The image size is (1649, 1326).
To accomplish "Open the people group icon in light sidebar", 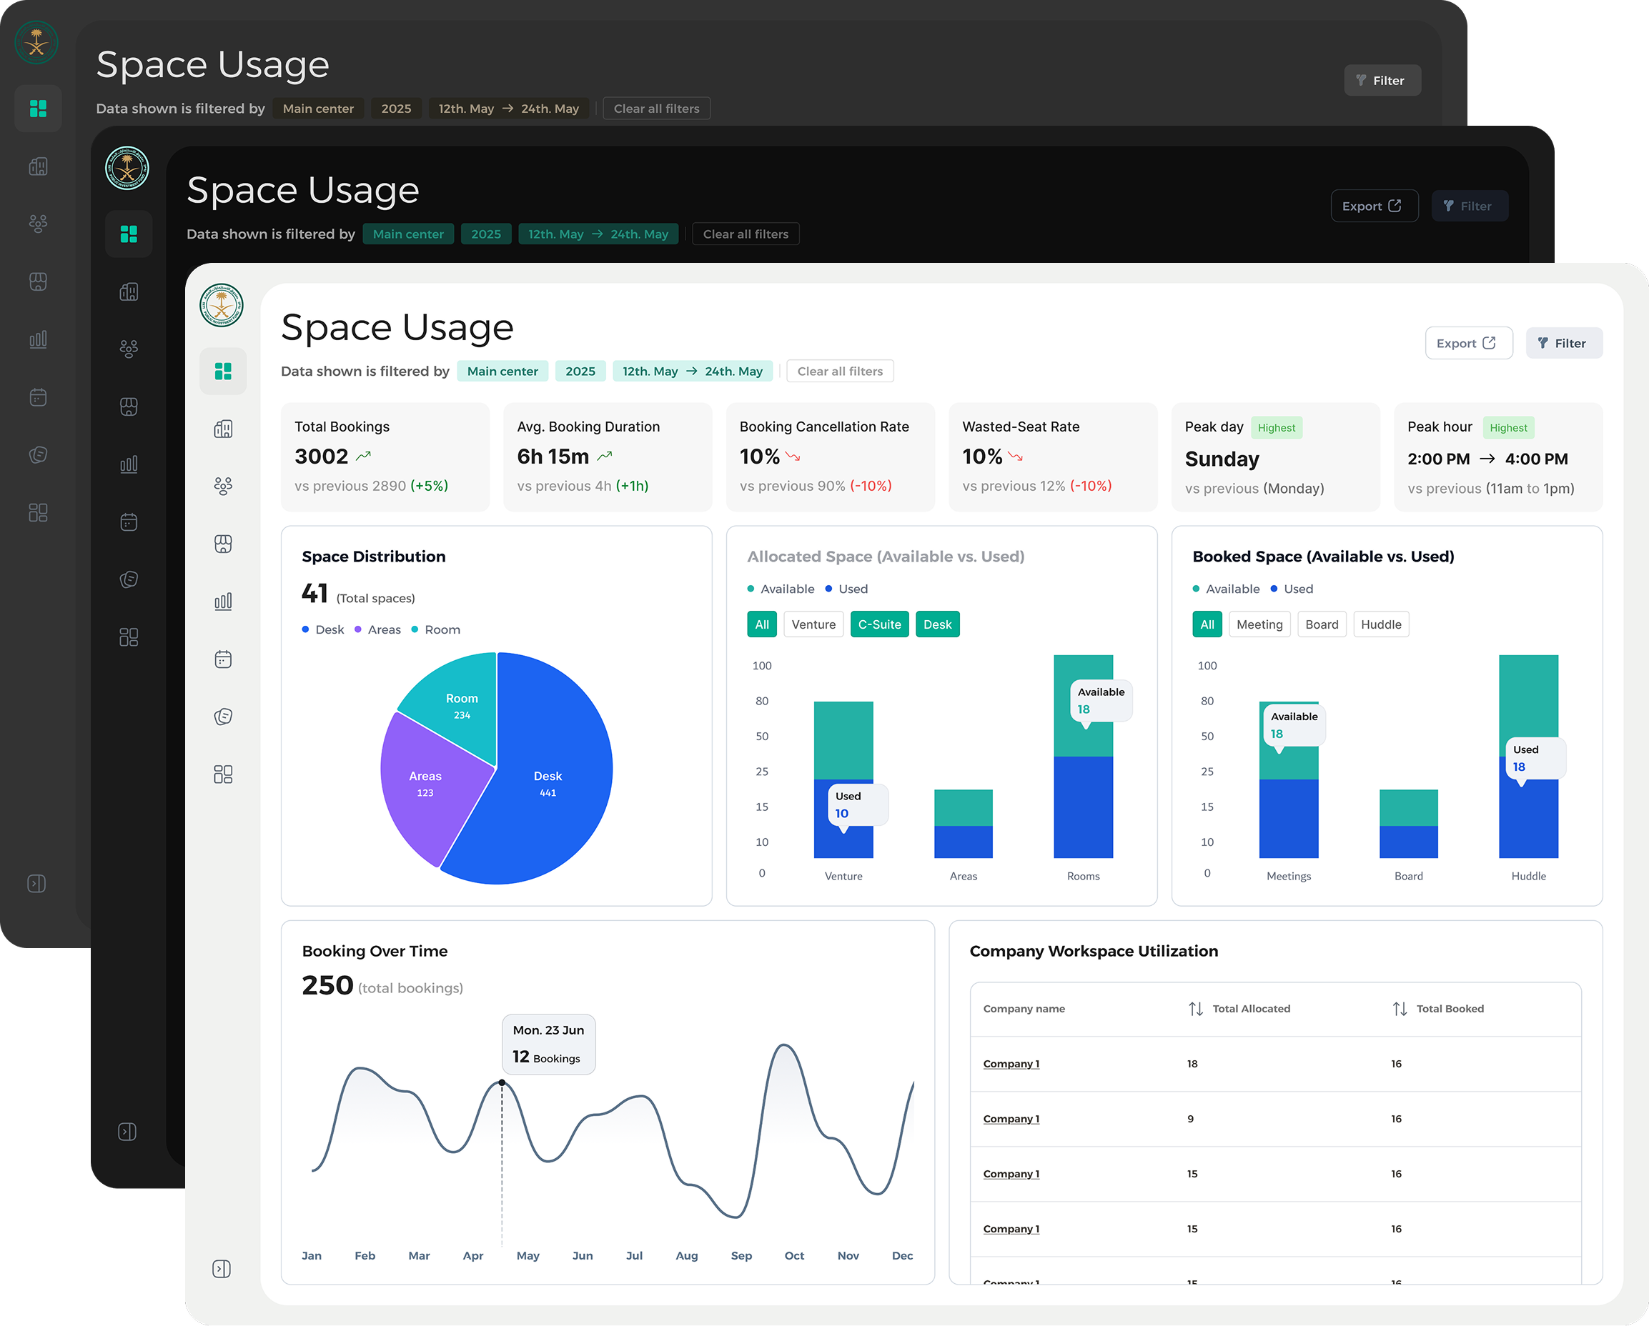I will (222, 486).
